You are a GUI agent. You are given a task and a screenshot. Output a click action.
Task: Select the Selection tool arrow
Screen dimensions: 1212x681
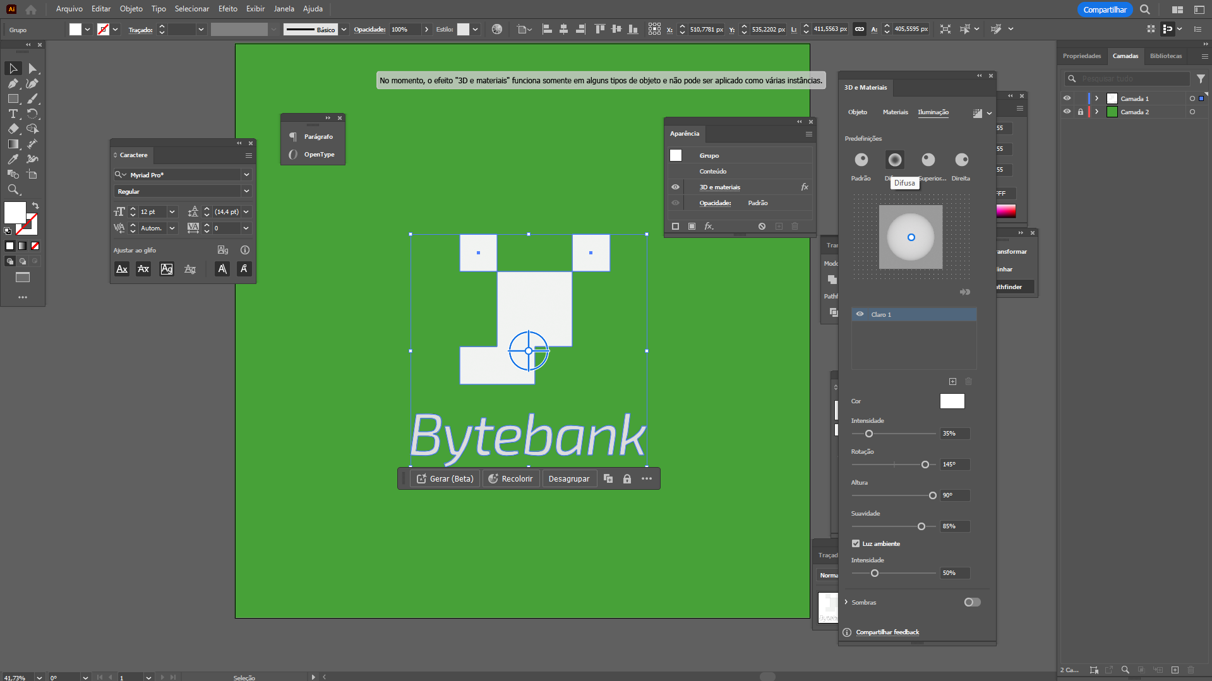[x=13, y=68]
